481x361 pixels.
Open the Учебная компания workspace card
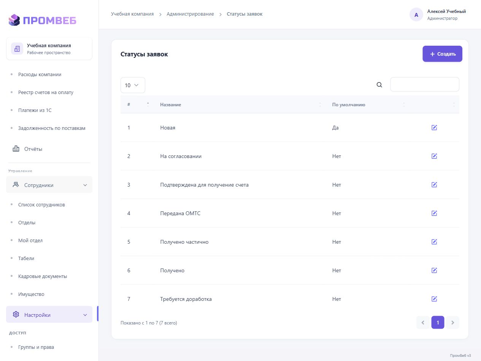tap(49, 49)
